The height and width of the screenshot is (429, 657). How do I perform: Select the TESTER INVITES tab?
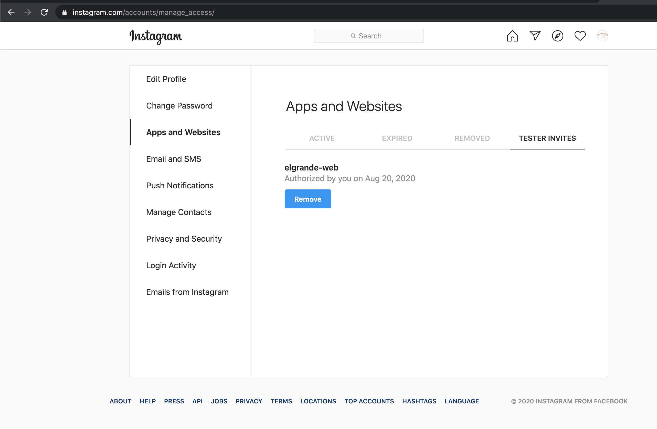click(x=547, y=138)
